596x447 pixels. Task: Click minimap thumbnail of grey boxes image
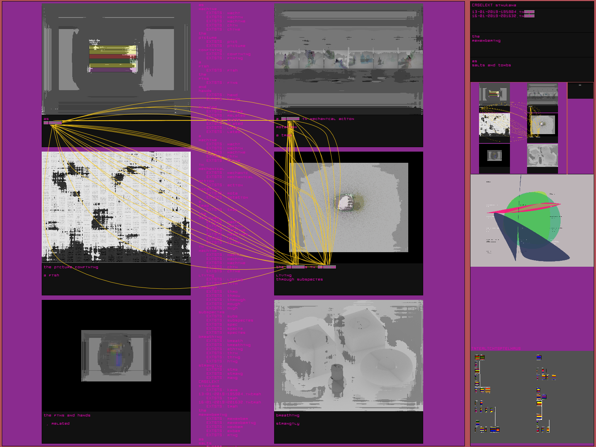coord(542,155)
